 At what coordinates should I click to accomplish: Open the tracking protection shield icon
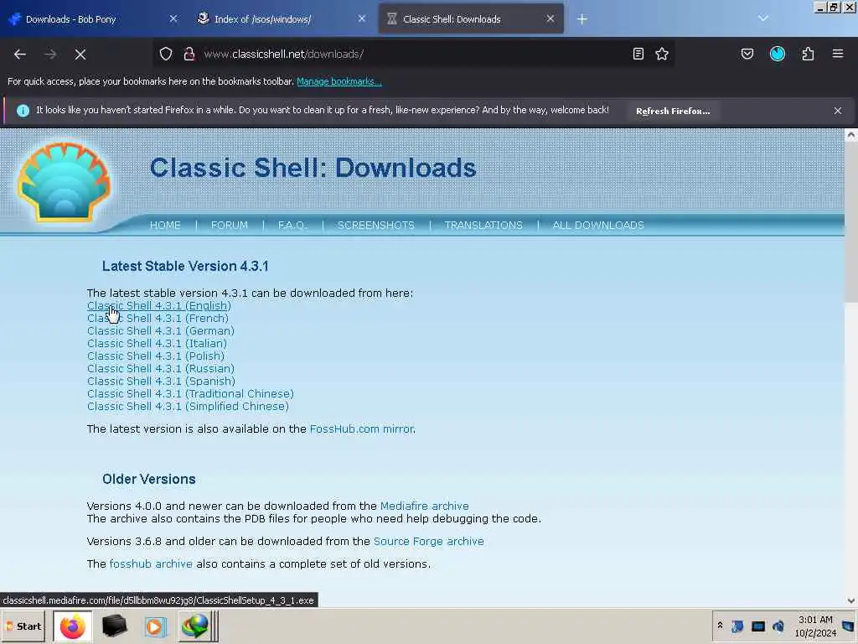click(x=166, y=54)
